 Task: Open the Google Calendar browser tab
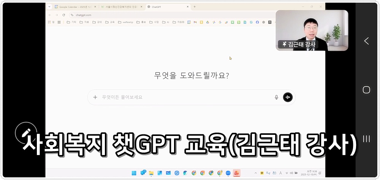[74, 7]
